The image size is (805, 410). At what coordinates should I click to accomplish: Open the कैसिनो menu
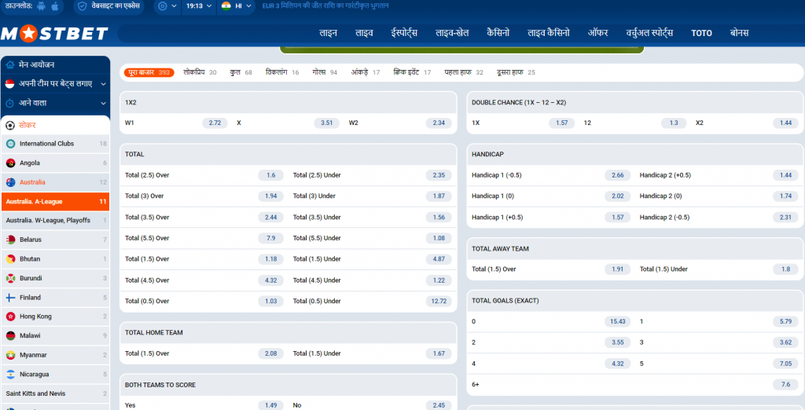pyautogui.click(x=498, y=33)
